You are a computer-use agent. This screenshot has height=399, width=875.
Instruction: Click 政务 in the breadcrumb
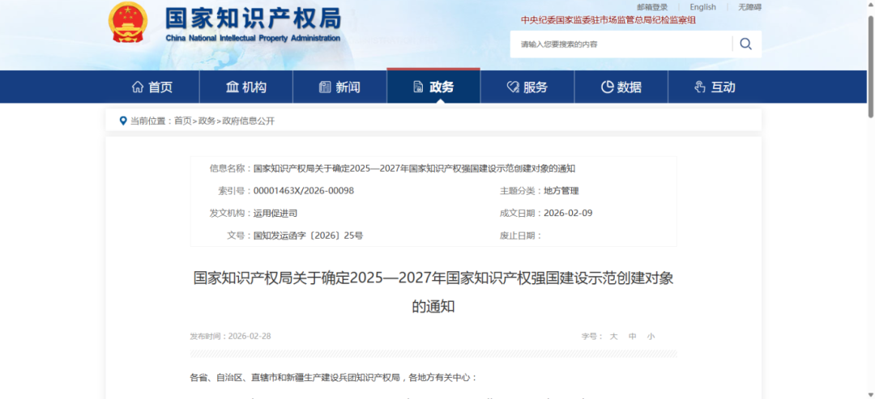[x=207, y=121]
